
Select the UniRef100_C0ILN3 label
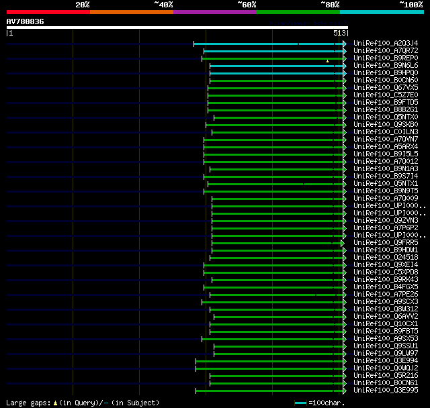[x=386, y=132]
